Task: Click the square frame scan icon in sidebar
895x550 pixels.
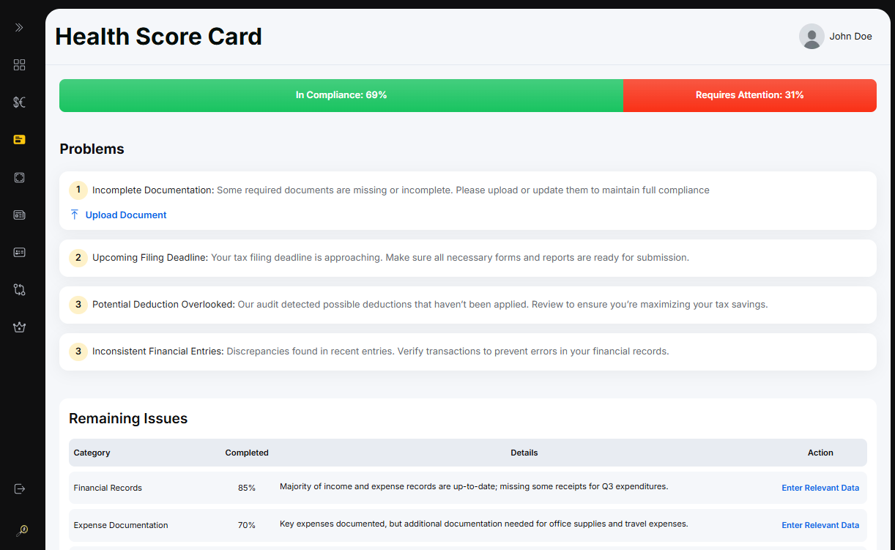Action: pos(20,177)
